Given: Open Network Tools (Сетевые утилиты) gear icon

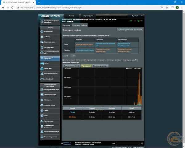Looking at the screenshot, I should [x=42, y=137].
